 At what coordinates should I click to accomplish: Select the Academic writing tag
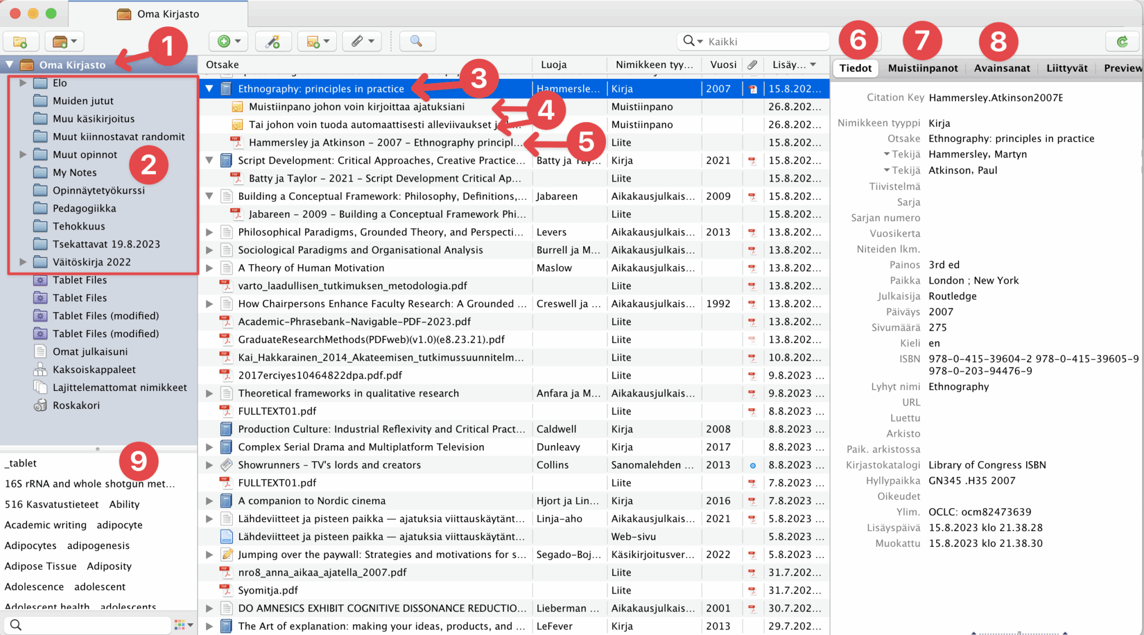point(46,524)
